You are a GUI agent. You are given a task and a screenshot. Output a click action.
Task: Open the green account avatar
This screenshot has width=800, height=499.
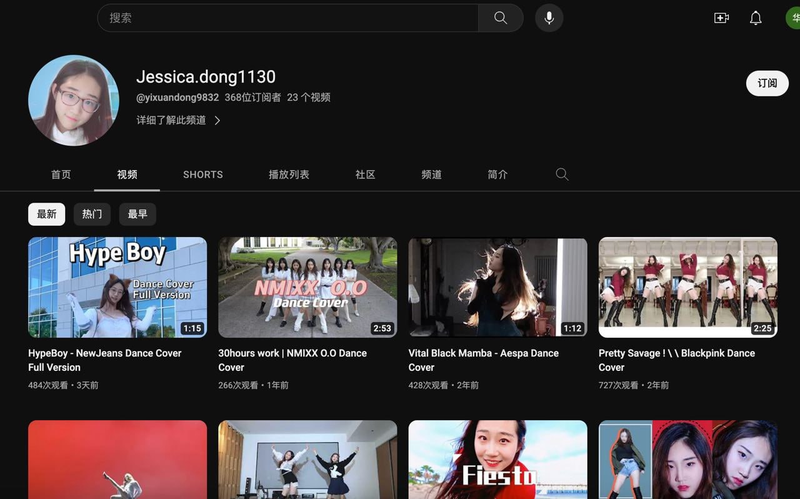[x=793, y=18]
